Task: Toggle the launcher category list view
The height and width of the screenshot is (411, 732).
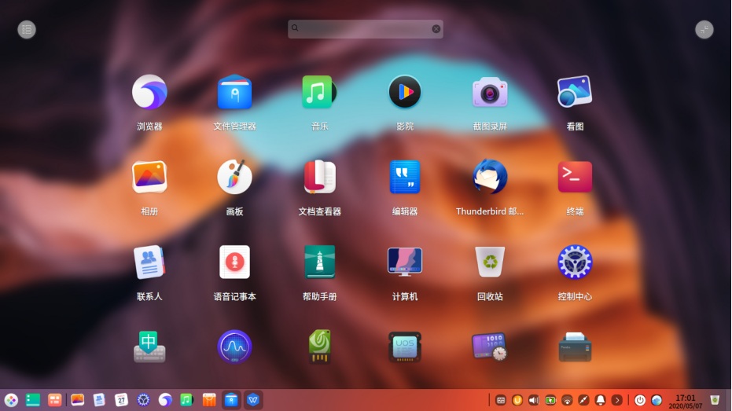Action: point(27,29)
